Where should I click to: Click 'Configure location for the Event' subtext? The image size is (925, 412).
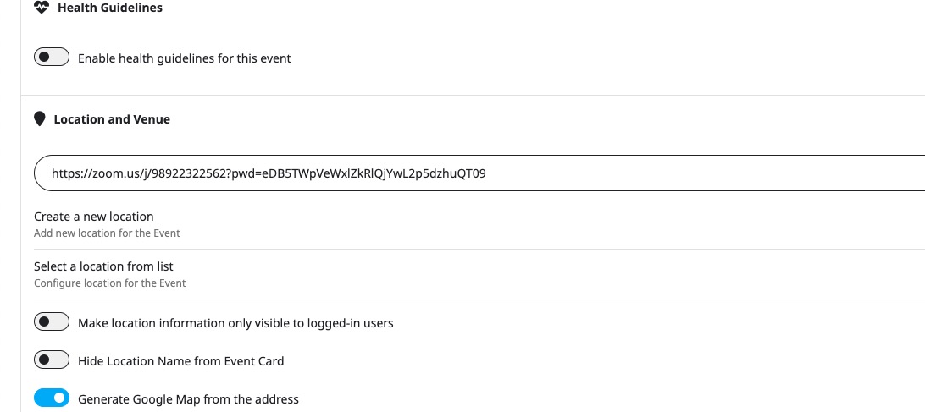pos(110,283)
